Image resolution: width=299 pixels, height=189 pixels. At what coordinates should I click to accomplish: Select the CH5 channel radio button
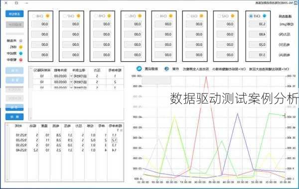tap(127, 16)
